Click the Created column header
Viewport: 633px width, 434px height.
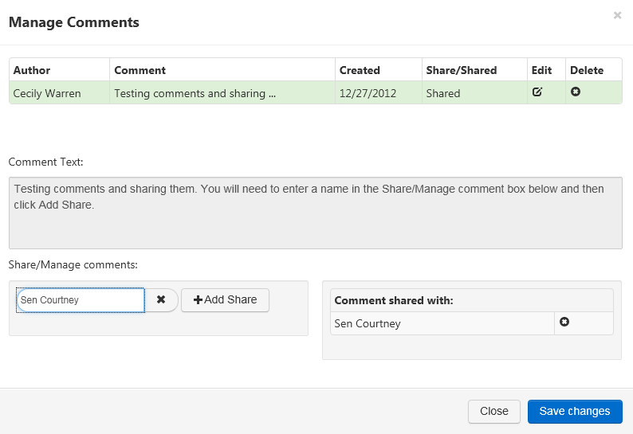click(x=378, y=70)
